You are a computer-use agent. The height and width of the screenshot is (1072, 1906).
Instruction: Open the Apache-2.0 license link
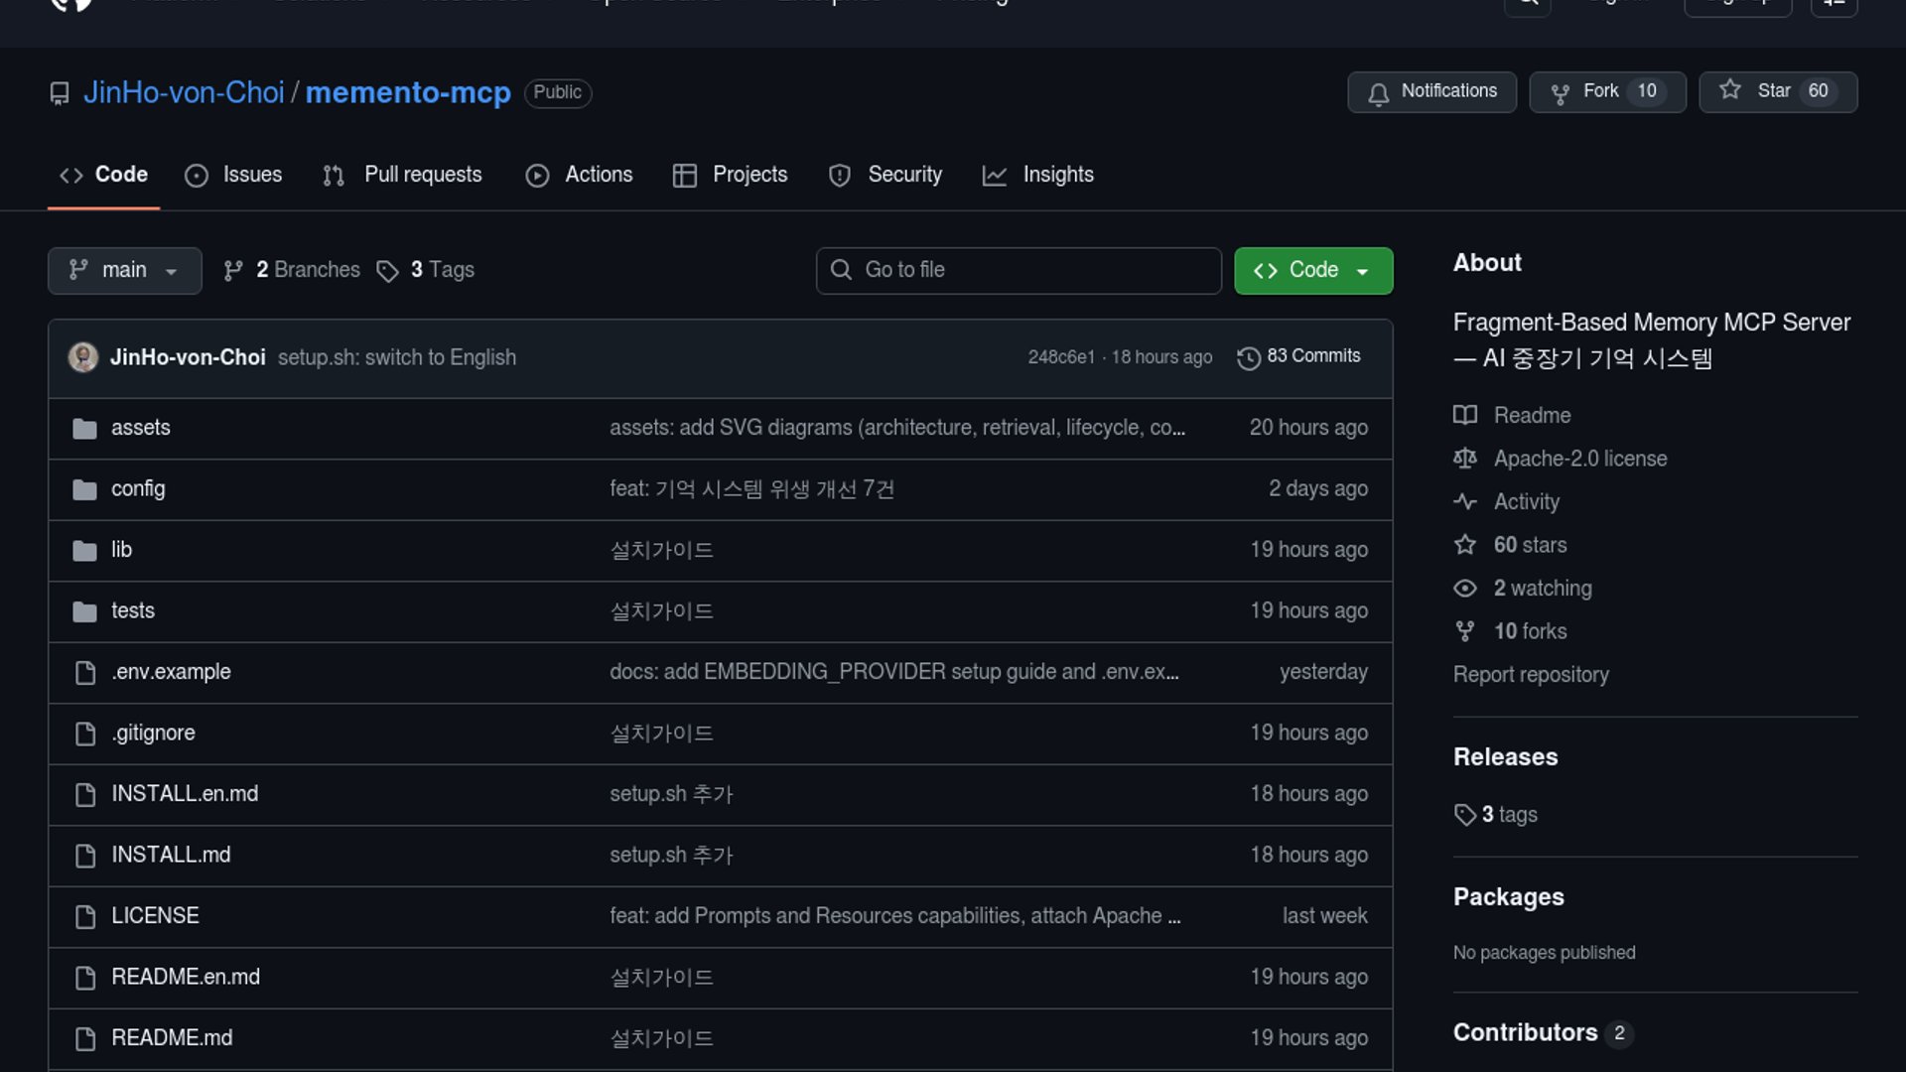coord(1579,459)
